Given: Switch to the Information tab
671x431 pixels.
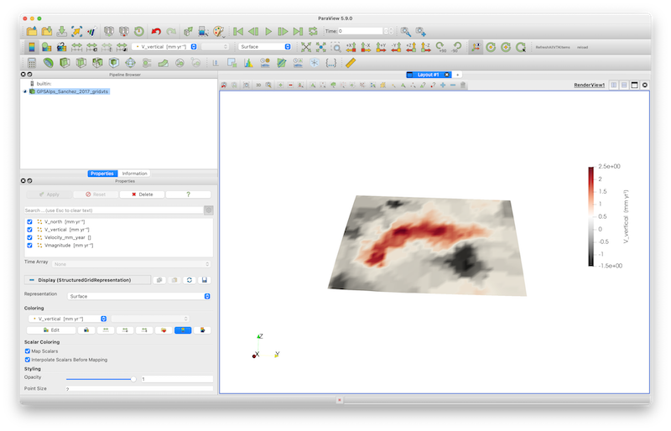Looking at the screenshot, I should click(134, 174).
